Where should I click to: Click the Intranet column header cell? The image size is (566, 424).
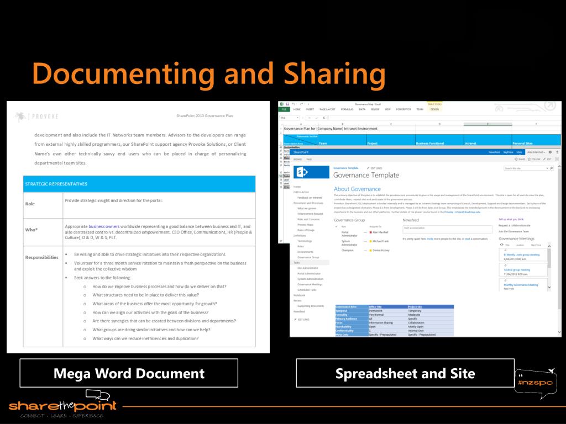(488, 140)
